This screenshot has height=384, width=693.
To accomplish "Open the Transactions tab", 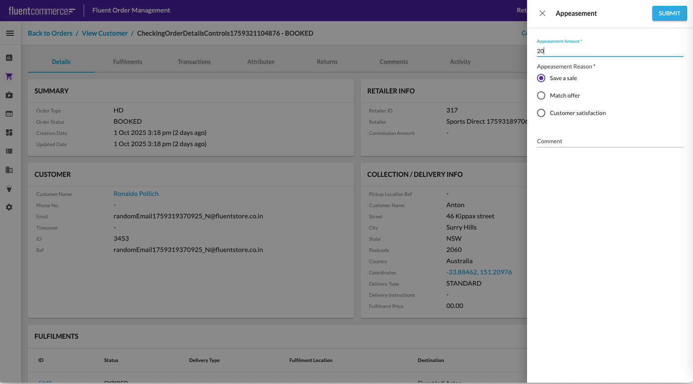I will coord(194,62).
